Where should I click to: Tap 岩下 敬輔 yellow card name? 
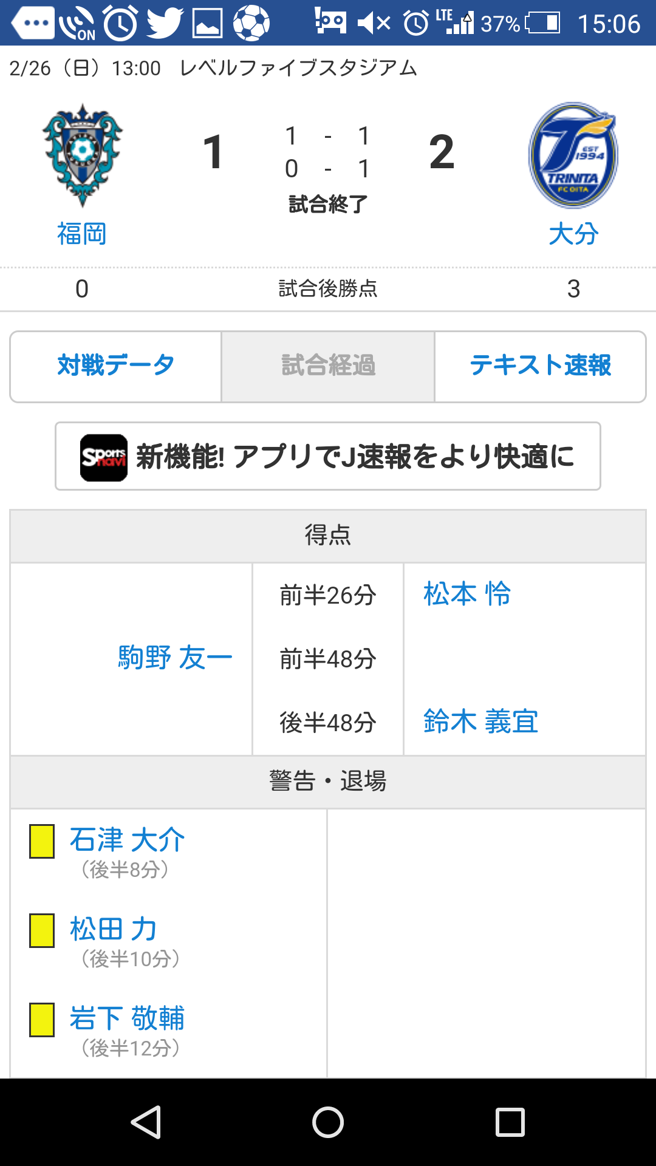coord(127,1018)
